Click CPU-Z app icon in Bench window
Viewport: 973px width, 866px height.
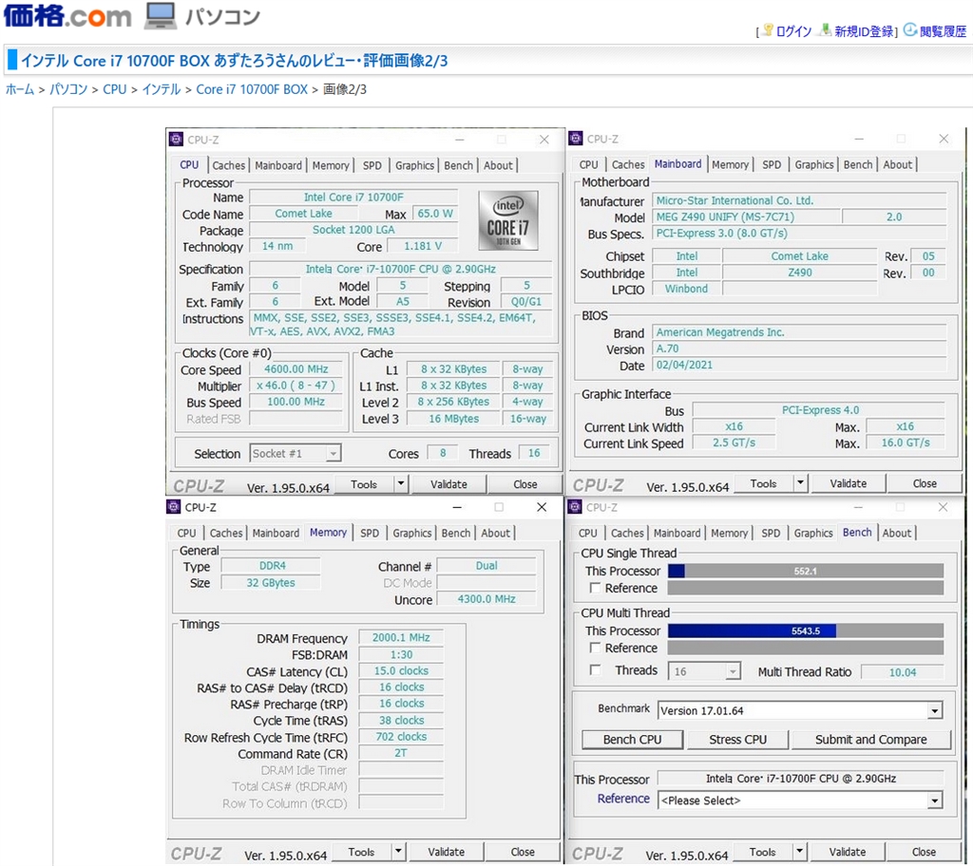tap(575, 507)
